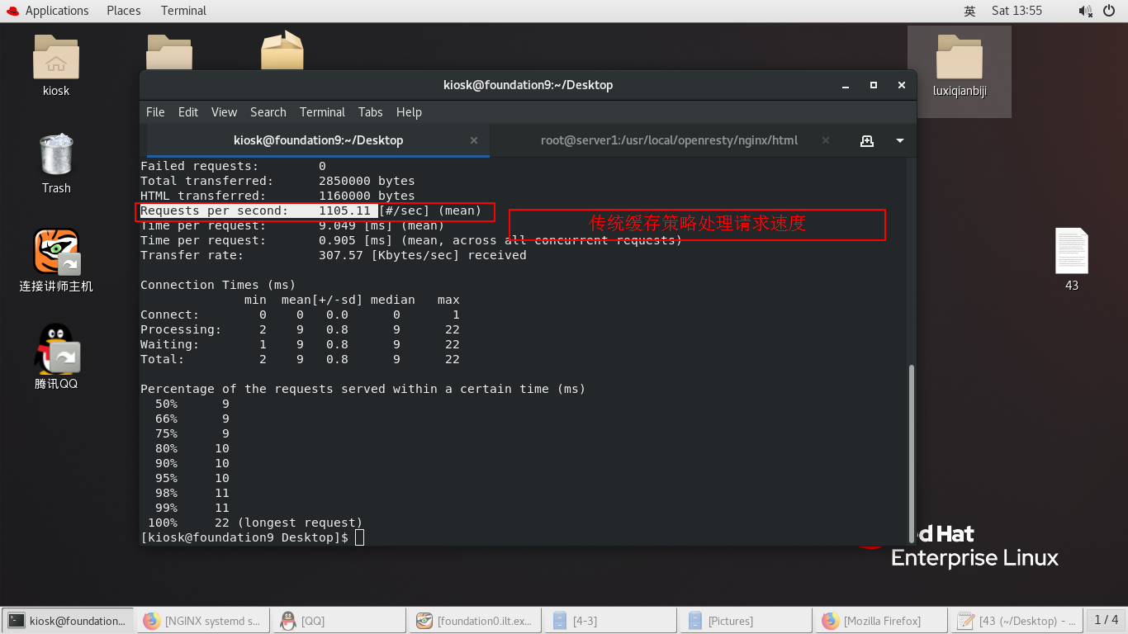The height and width of the screenshot is (634, 1128).
Task: Minimize the terminal window
Action: click(845, 85)
